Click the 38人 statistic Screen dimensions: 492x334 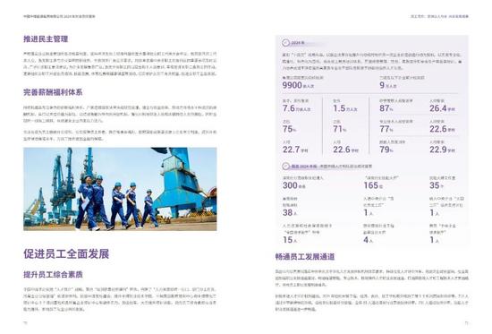[x=290, y=213]
